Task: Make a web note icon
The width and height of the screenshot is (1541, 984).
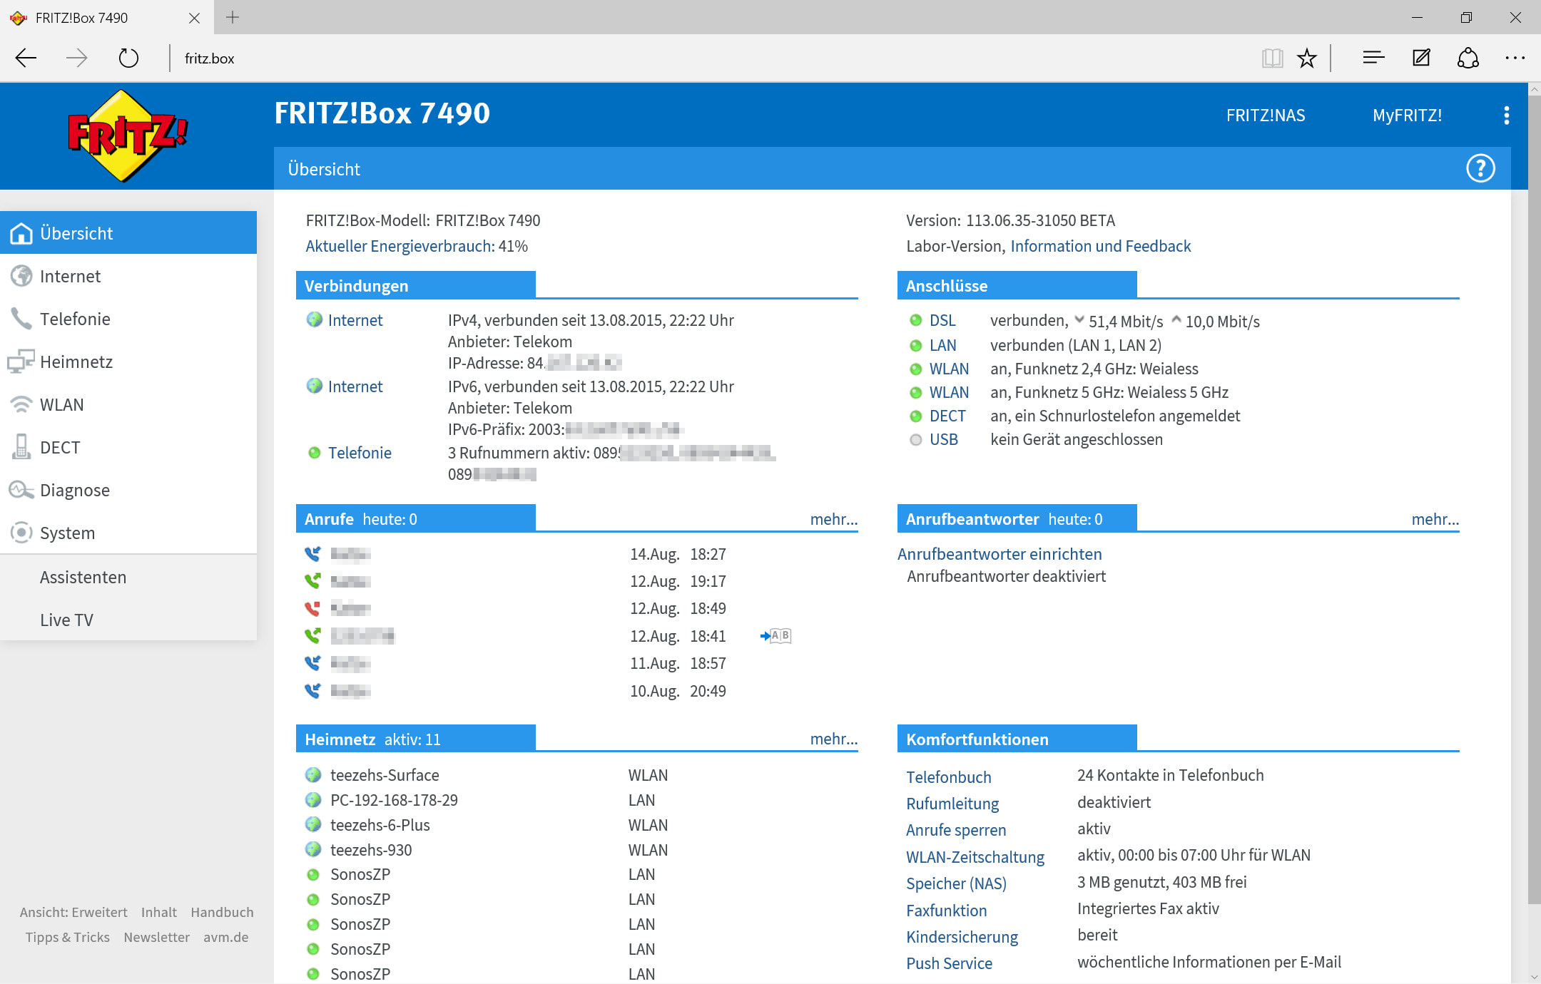Action: [x=1421, y=58]
